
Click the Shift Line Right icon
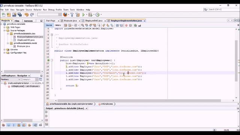click(121, 25)
